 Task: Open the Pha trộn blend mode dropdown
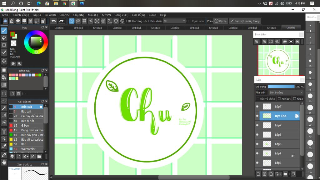[286, 92]
